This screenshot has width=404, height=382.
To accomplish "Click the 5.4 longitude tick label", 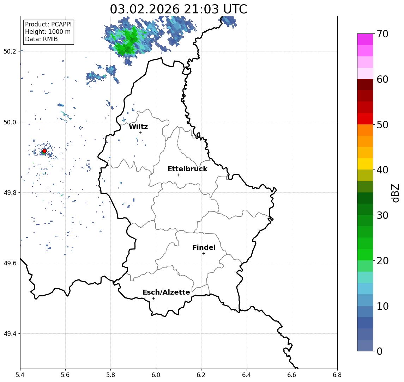I will tap(20, 375).
